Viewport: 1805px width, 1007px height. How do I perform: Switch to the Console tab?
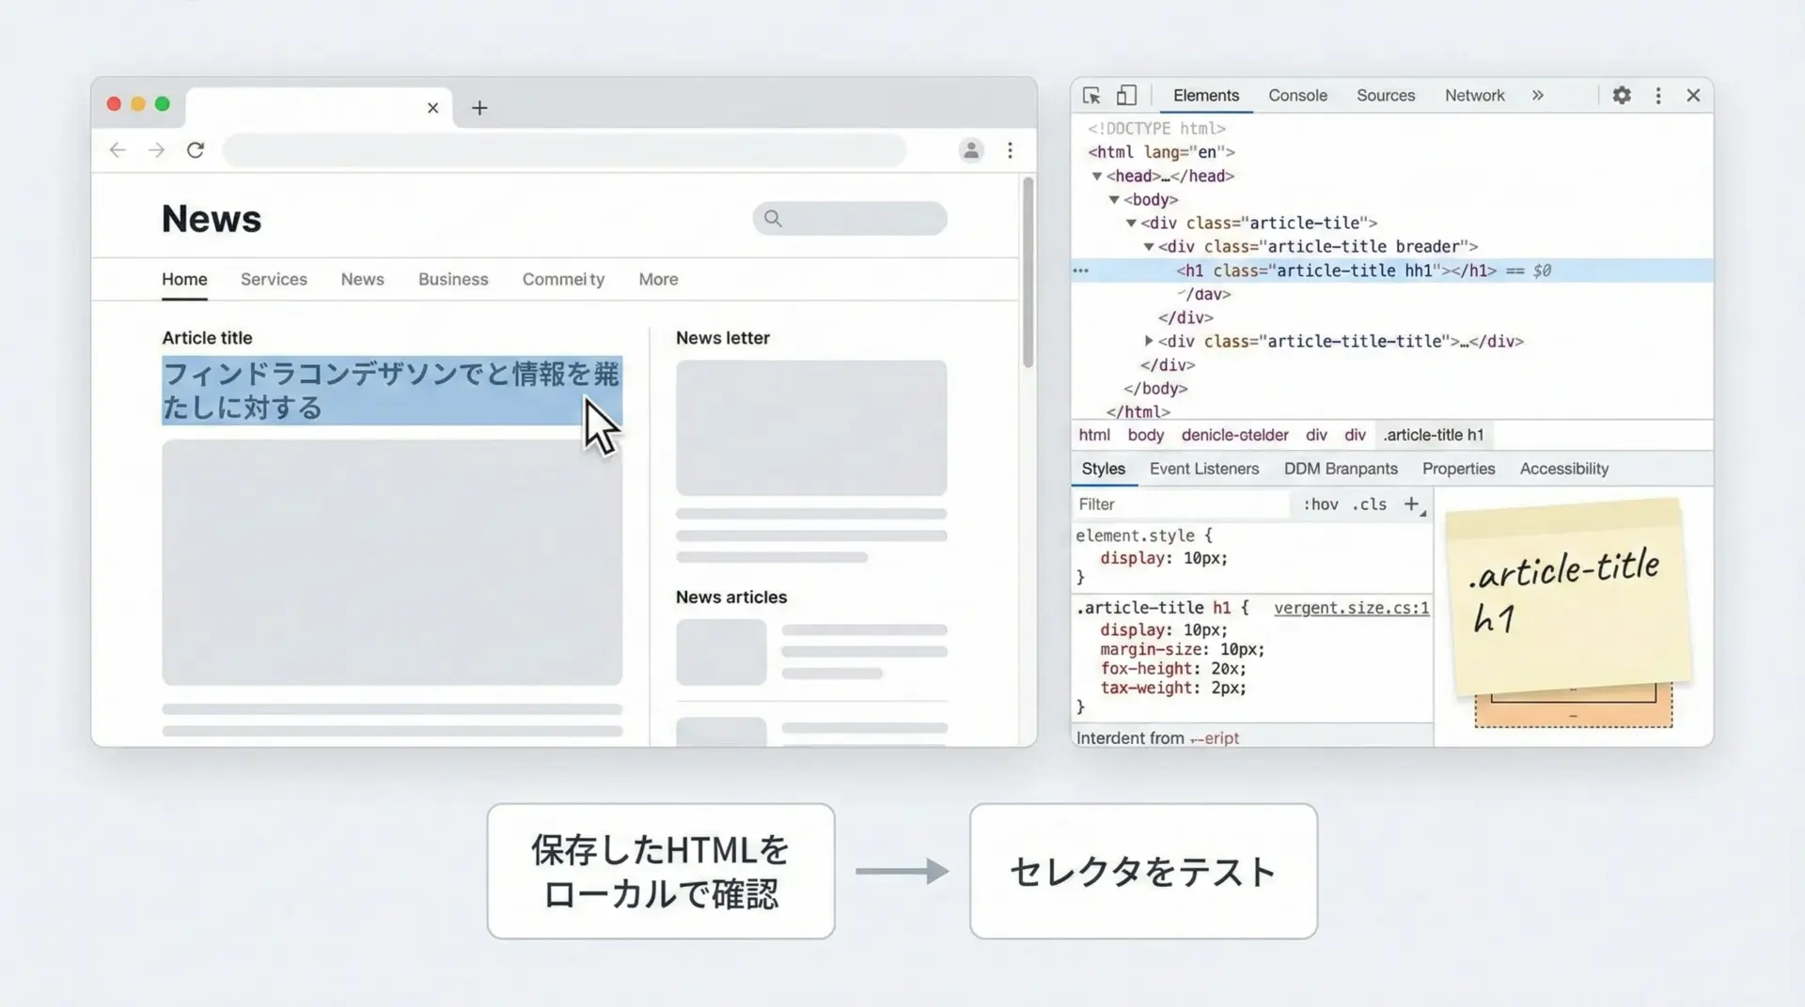click(1297, 96)
